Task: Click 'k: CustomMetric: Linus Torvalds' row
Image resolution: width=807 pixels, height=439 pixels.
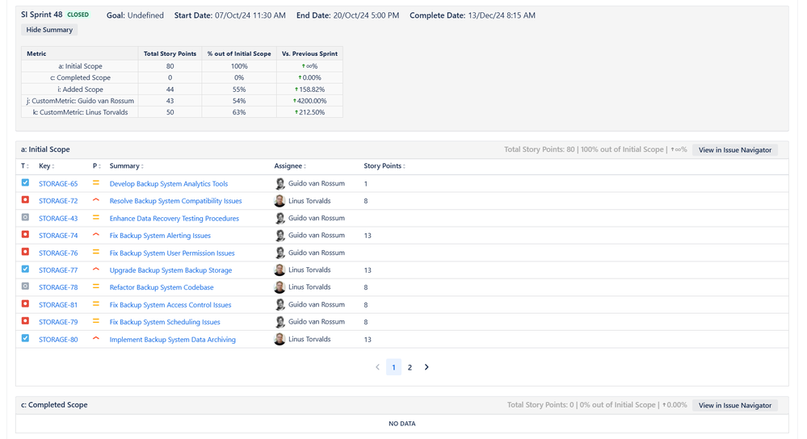Action: click(183, 112)
